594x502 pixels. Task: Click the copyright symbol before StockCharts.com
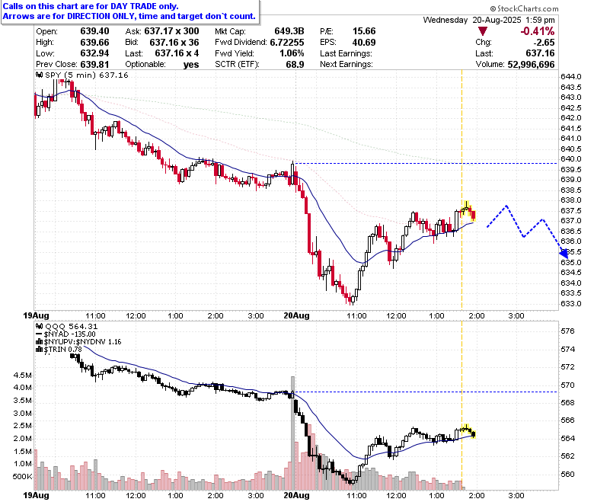[493, 8]
